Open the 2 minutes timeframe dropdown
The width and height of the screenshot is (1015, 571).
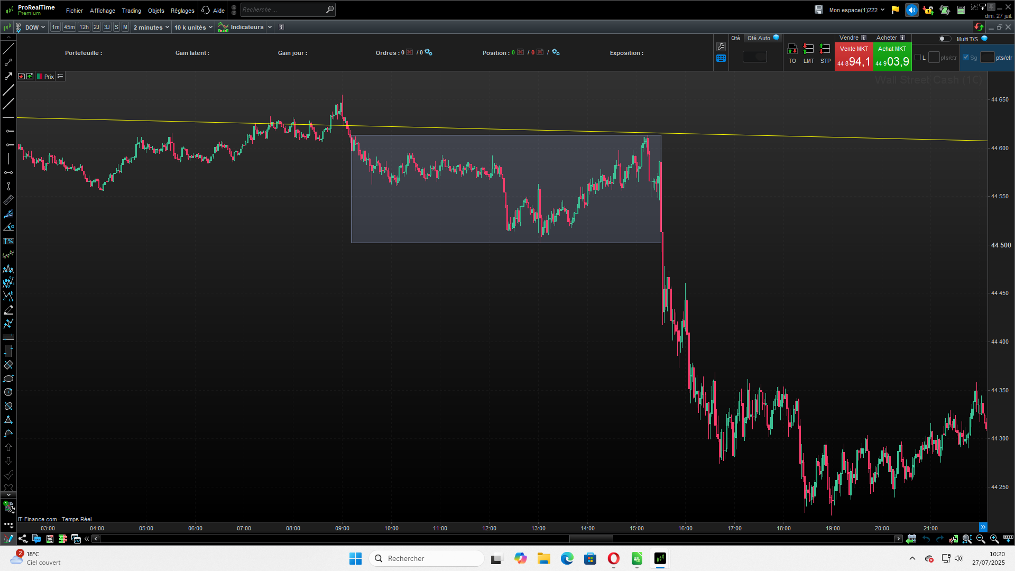click(151, 27)
